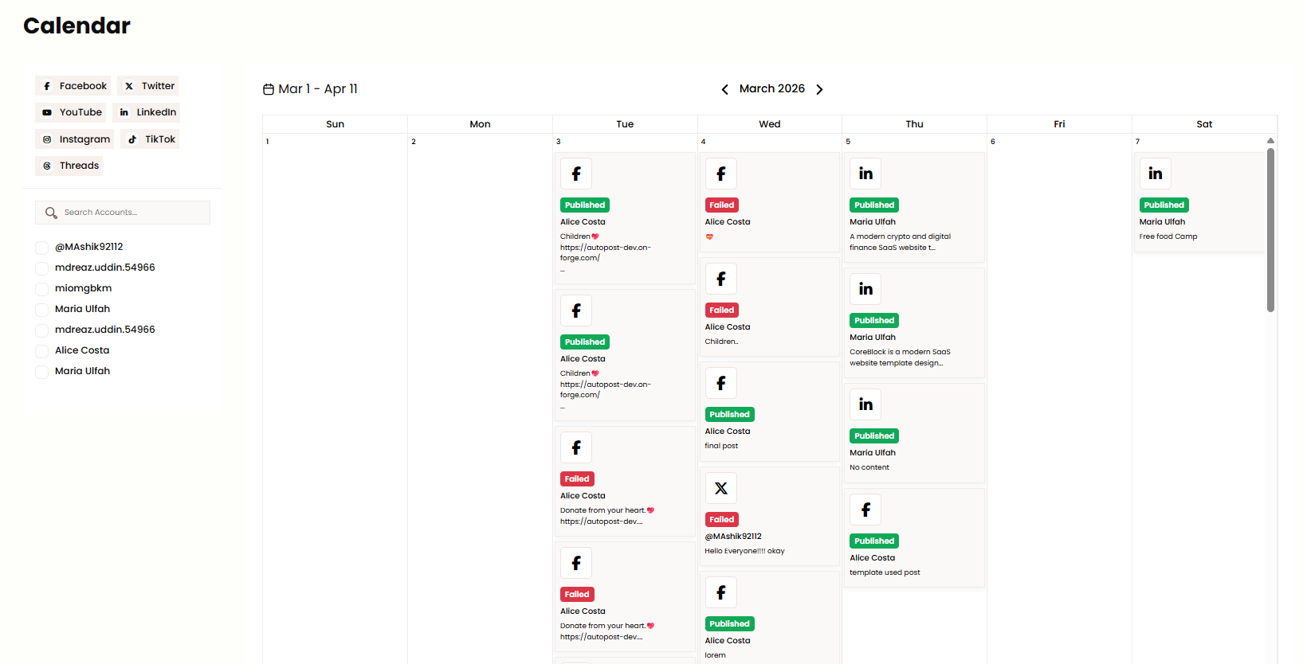The width and height of the screenshot is (1303, 664).
Task: Select the miomgbkm account checkbox
Action: pyautogui.click(x=41, y=289)
